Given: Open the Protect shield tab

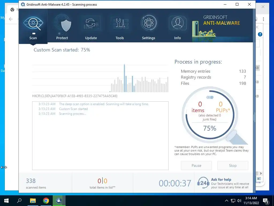Looking at the screenshot, I should 62,26.
